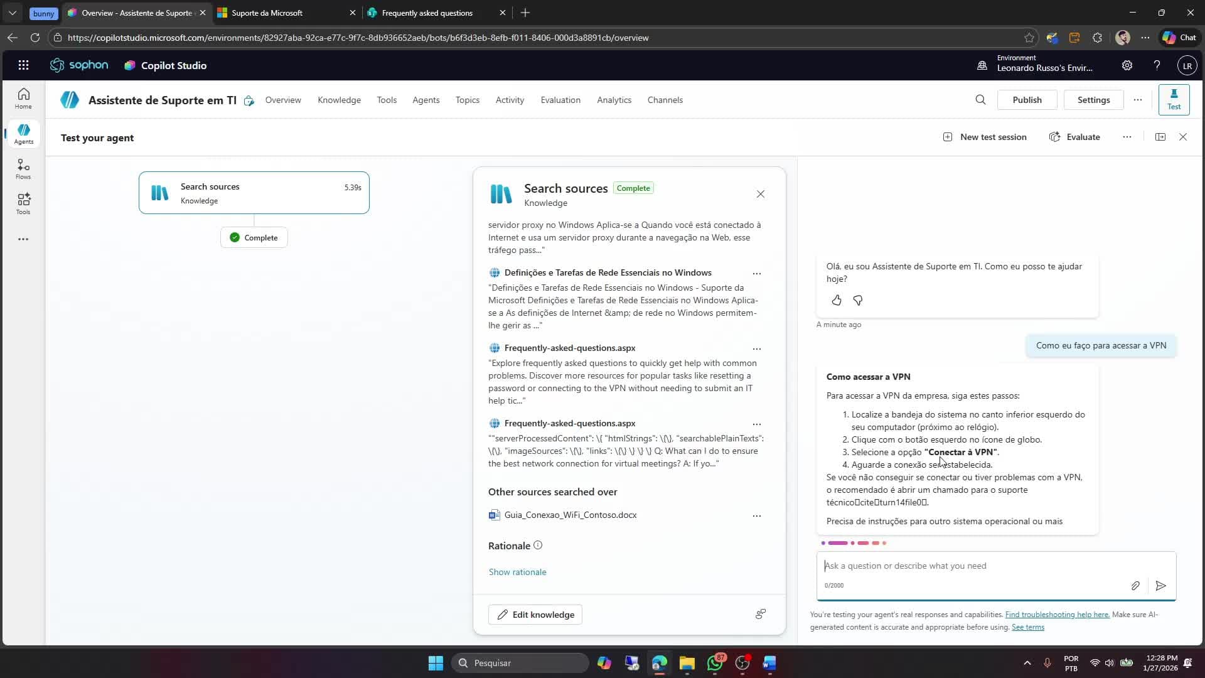Open more options for Guia_Conexao_WiFi_Contoso.docx
The image size is (1205, 678).
pos(756,515)
